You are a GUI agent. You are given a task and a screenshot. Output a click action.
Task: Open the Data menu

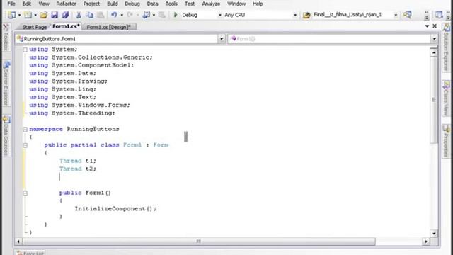pos(152,4)
